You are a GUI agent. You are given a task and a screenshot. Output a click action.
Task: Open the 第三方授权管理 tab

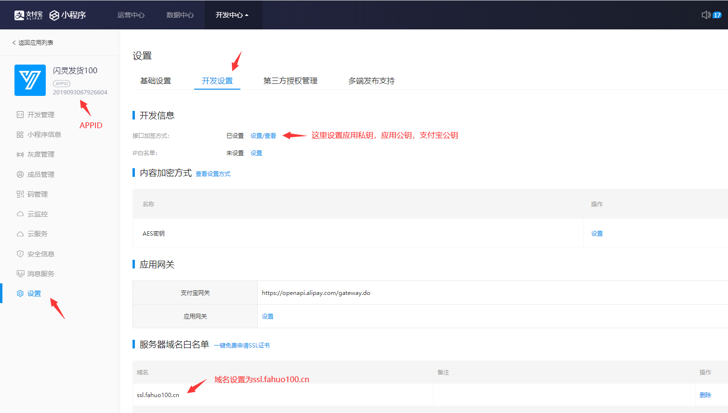[x=290, y=81]
